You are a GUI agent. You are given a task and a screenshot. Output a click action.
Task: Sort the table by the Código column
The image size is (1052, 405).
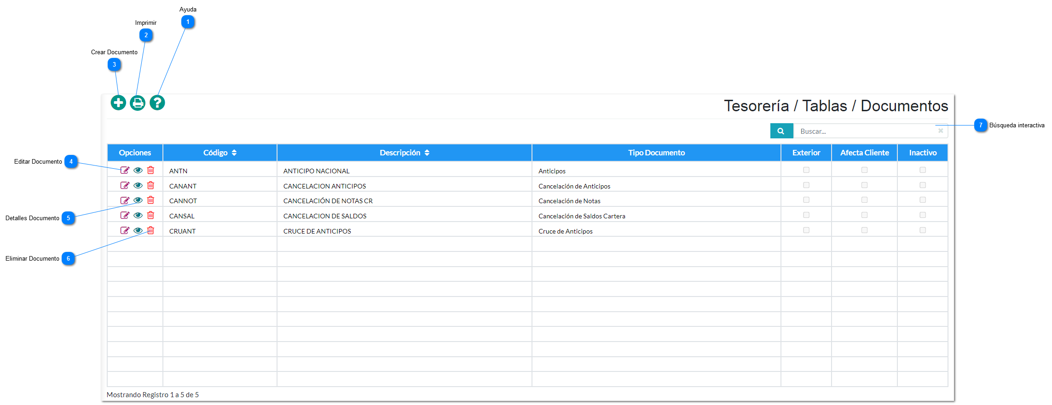pos(220,153)
